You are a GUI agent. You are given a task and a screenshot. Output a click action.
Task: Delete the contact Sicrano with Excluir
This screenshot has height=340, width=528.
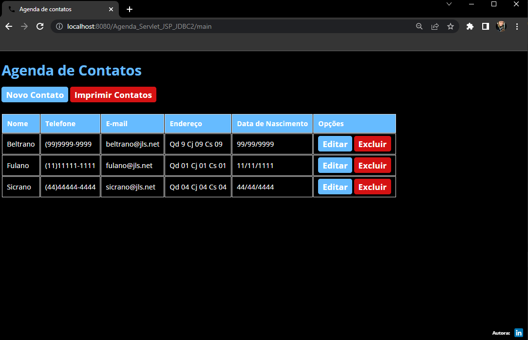coord(373,187)
